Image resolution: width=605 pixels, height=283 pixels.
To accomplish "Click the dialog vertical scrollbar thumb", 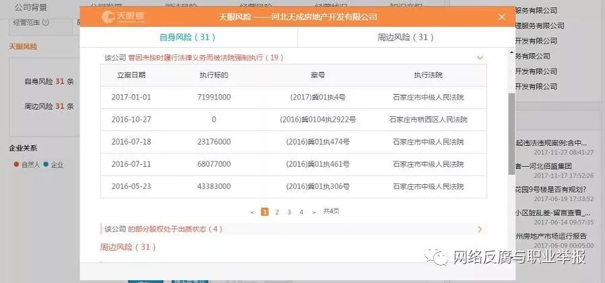I will (511, 133).
